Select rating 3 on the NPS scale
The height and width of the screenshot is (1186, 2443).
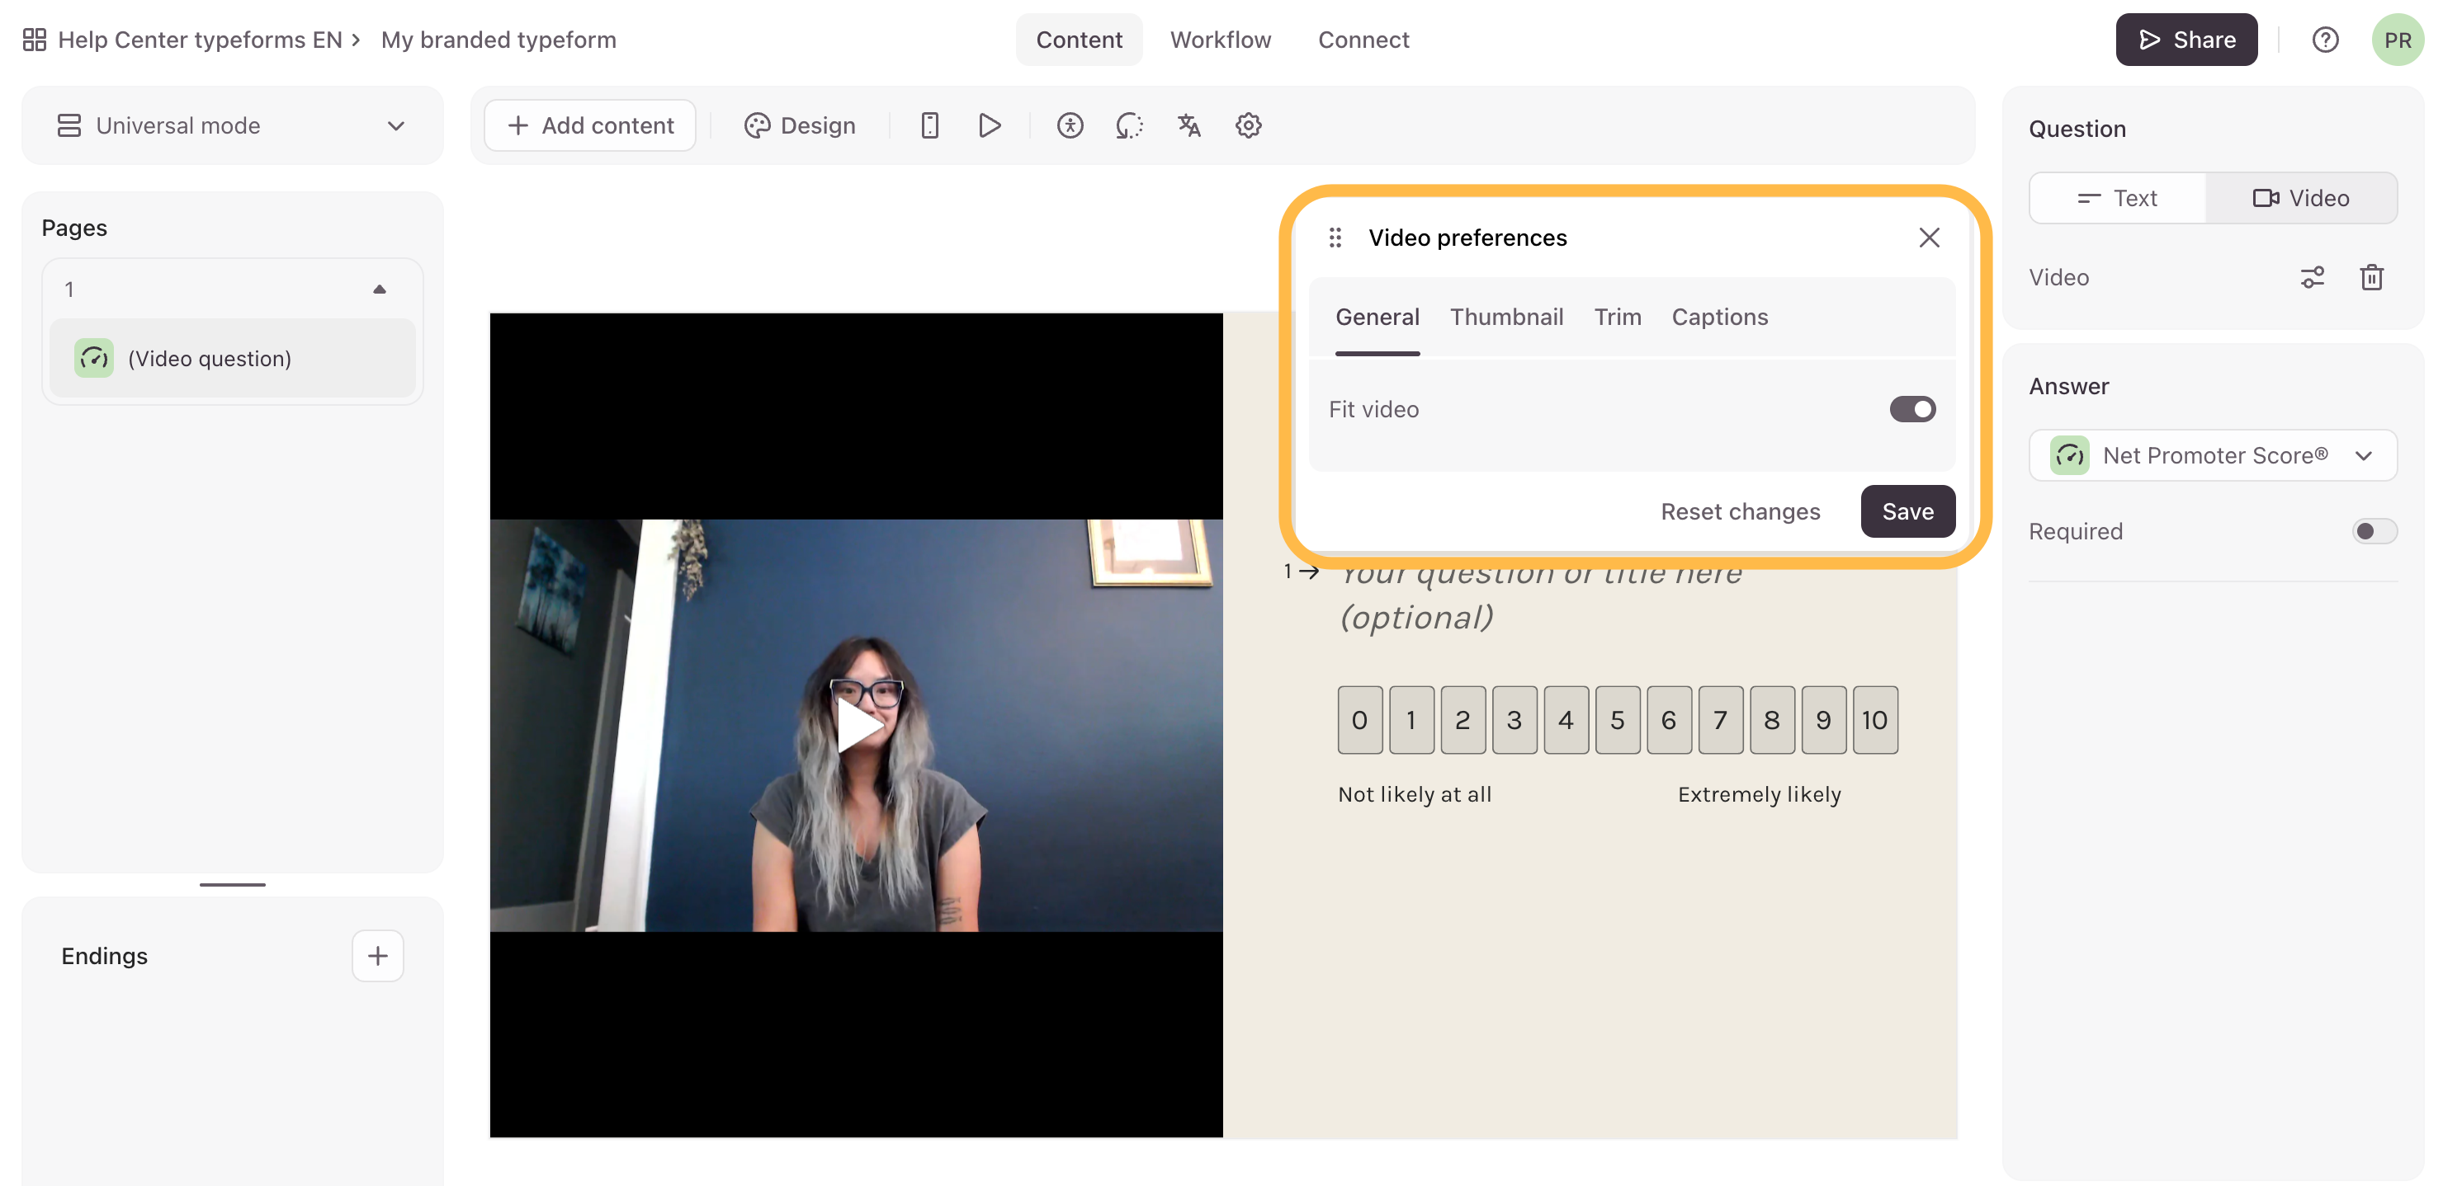tap(1514, 719)
